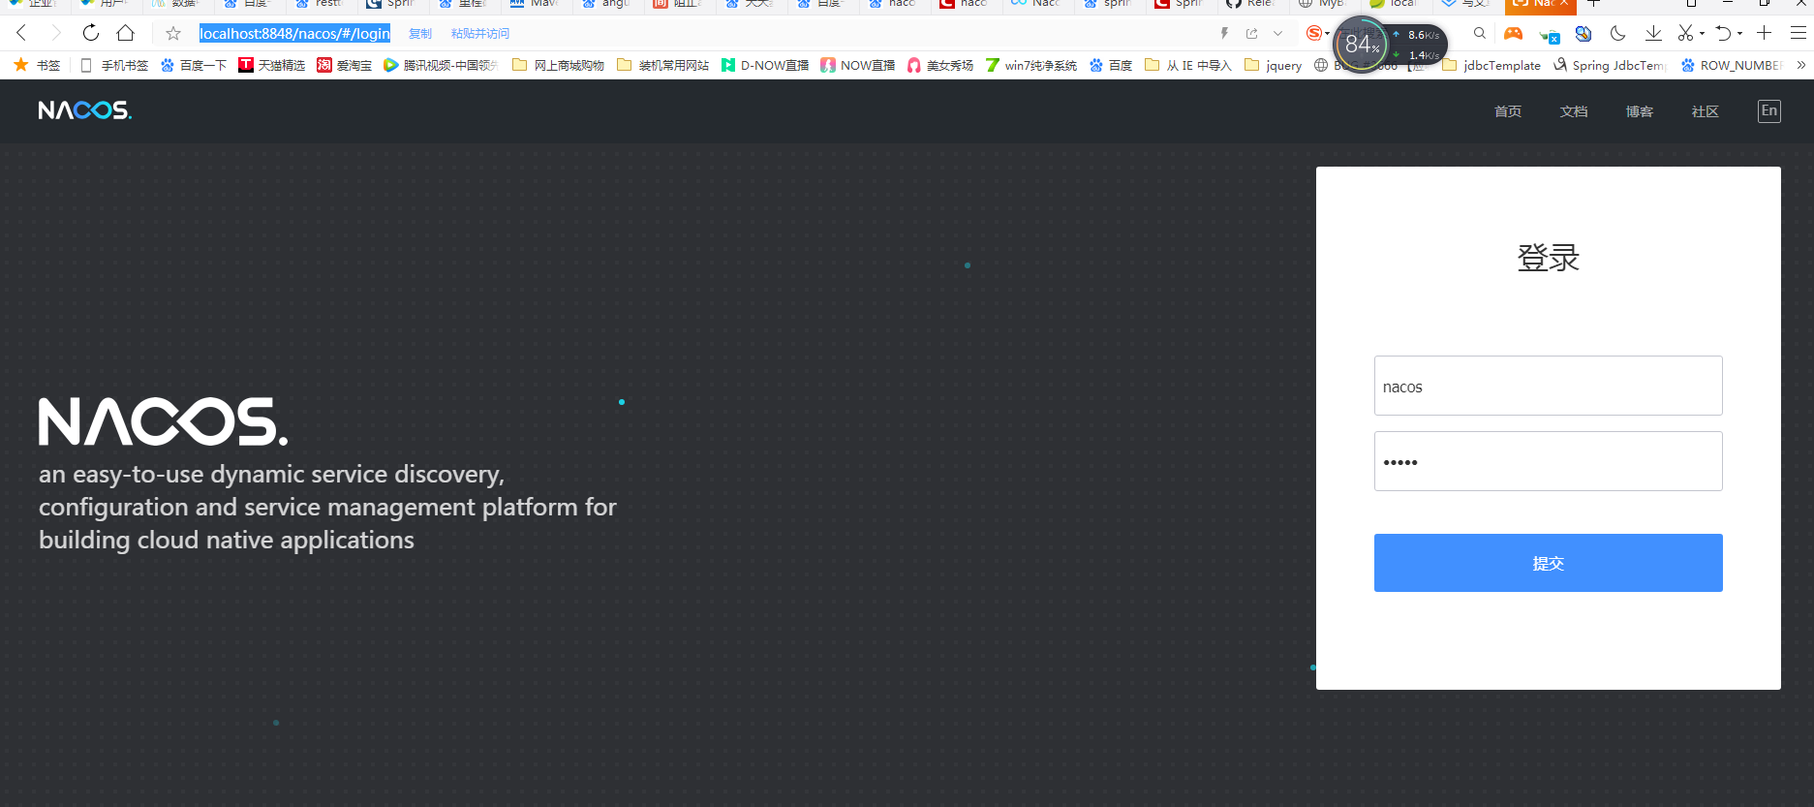Image resolution: width=1814 pixels, height=807 pixels.
Task: Toggle night mode moon icon
Action: tap(1618, 33)
